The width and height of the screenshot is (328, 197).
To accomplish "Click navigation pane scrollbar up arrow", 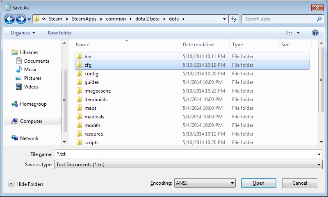I will point(64,43).
